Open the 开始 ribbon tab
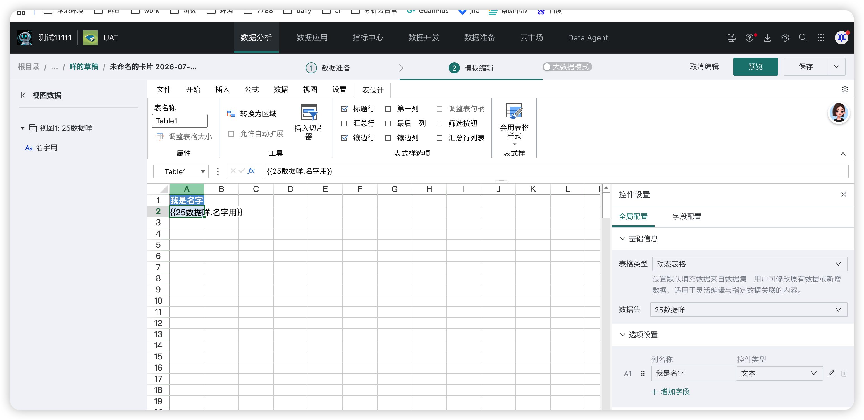Viewport: 864px width, 420px height. point(193,90)
